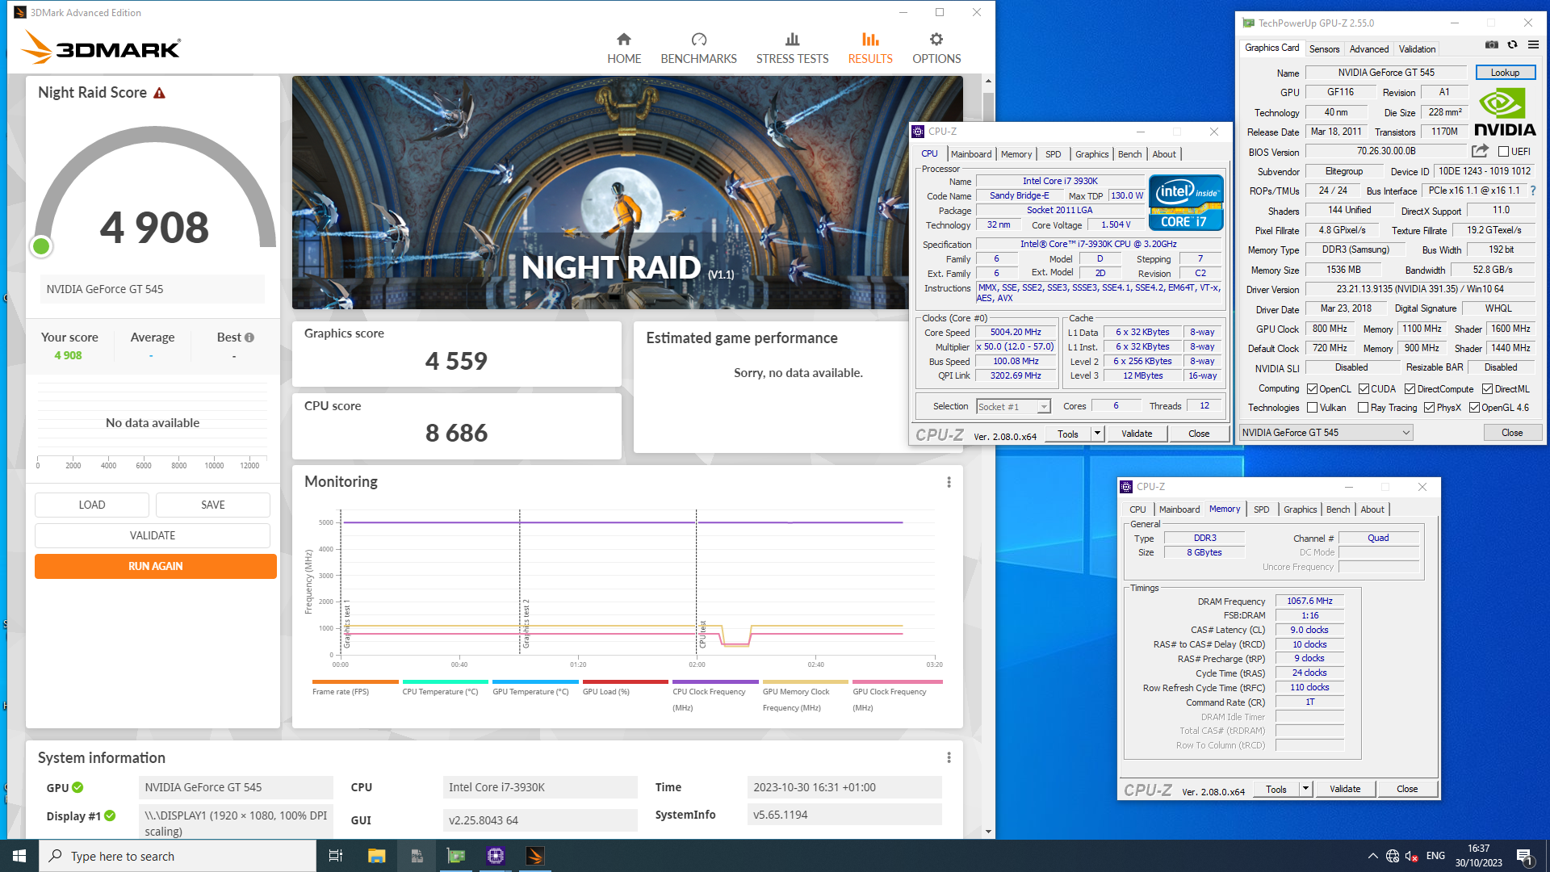Click the GPU-Z taskbar icon

tap(456, 856)
